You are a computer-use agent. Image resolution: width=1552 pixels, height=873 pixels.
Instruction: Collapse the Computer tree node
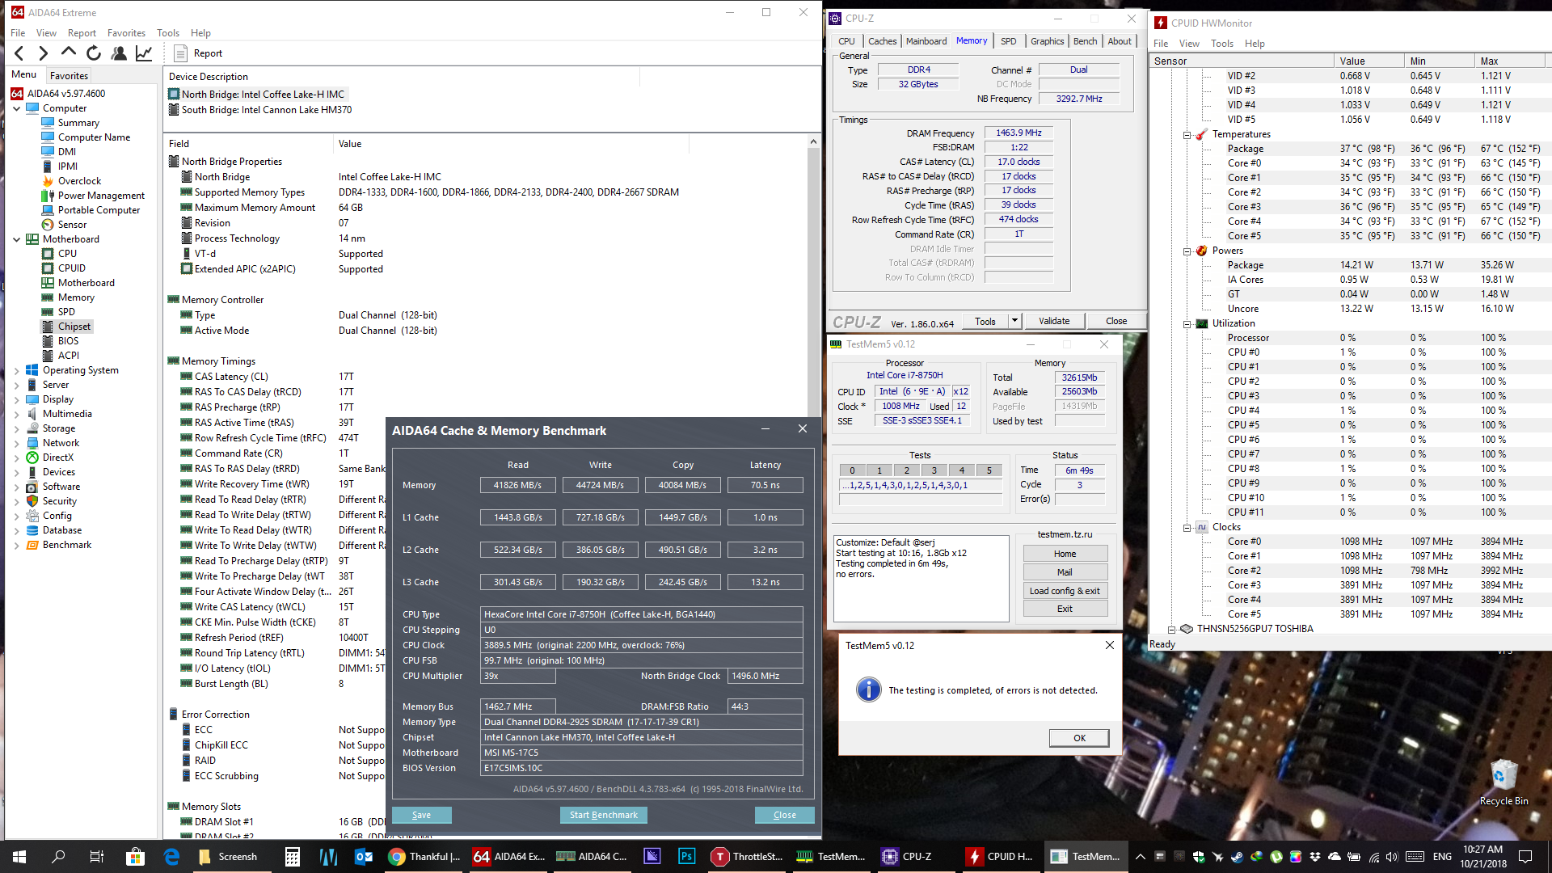[x=16, y=108]
